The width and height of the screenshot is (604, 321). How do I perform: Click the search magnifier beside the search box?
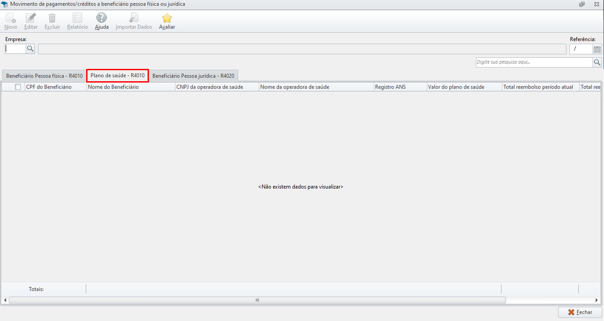tap(597, 62)
